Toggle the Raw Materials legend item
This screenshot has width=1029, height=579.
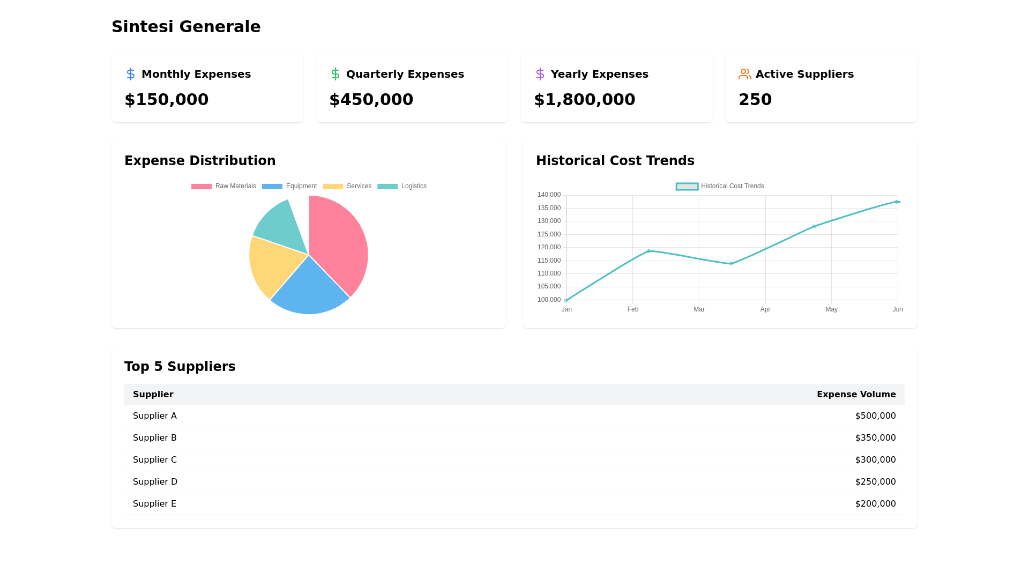point(223,186)
